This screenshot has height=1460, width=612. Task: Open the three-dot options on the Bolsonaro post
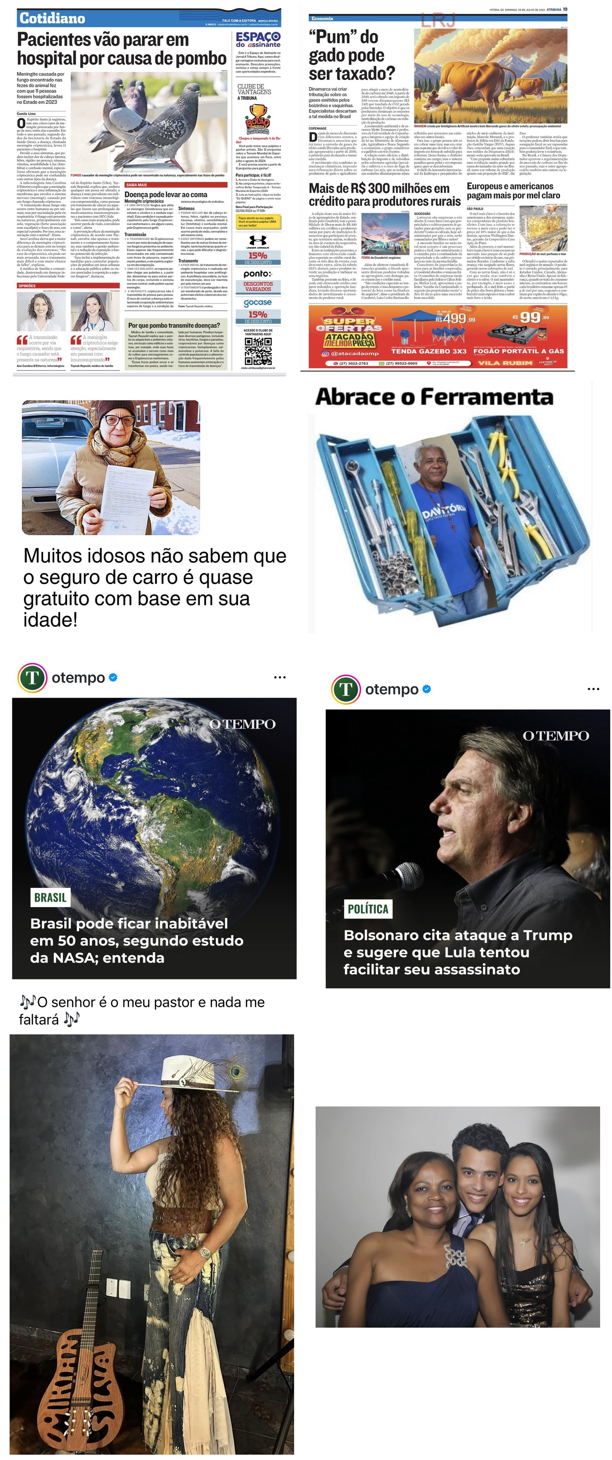click(x=593, y=689)
